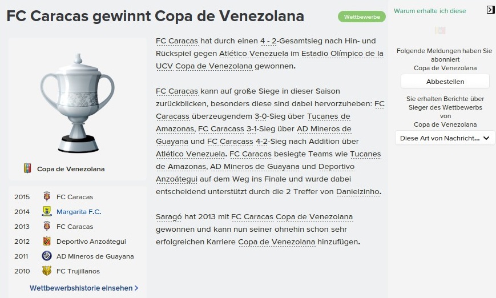496x298 pixels.
Task: Open the Estadio Olímpico de la UCV link
Action: [269, 60]
